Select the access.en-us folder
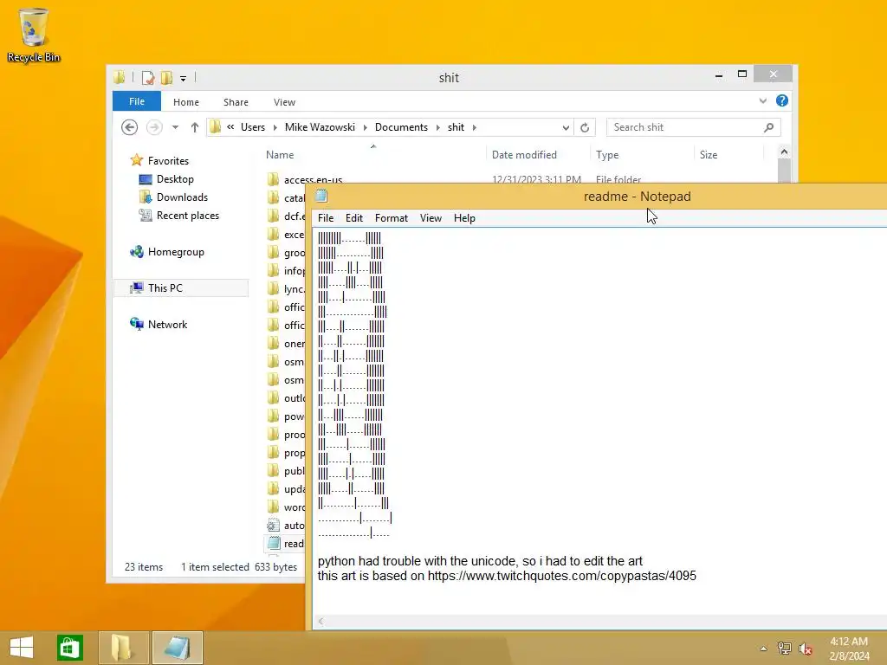The height and width of the screenshot is (665, 887). tap(314, 180)
